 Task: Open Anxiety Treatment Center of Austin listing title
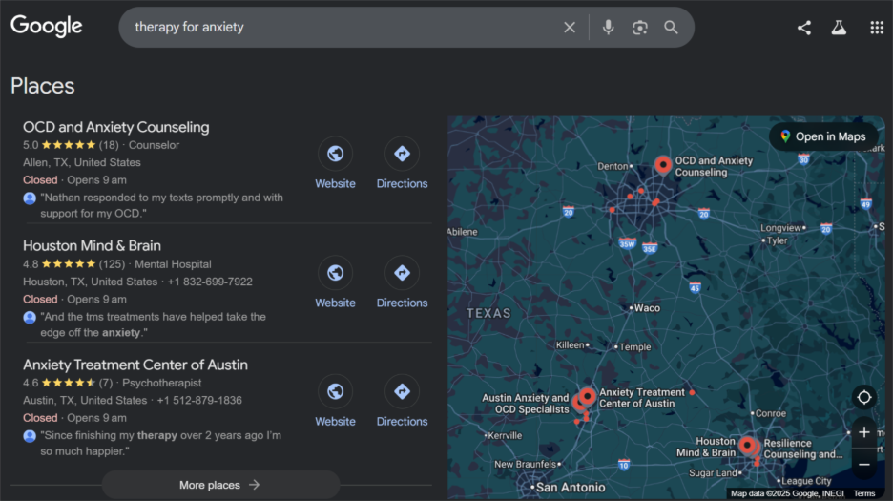point(135,365)
